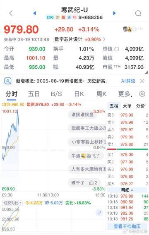Open the 更多 chart type dropdown
This screenshot has height=235, width=149.
click(x=125, y=94)
